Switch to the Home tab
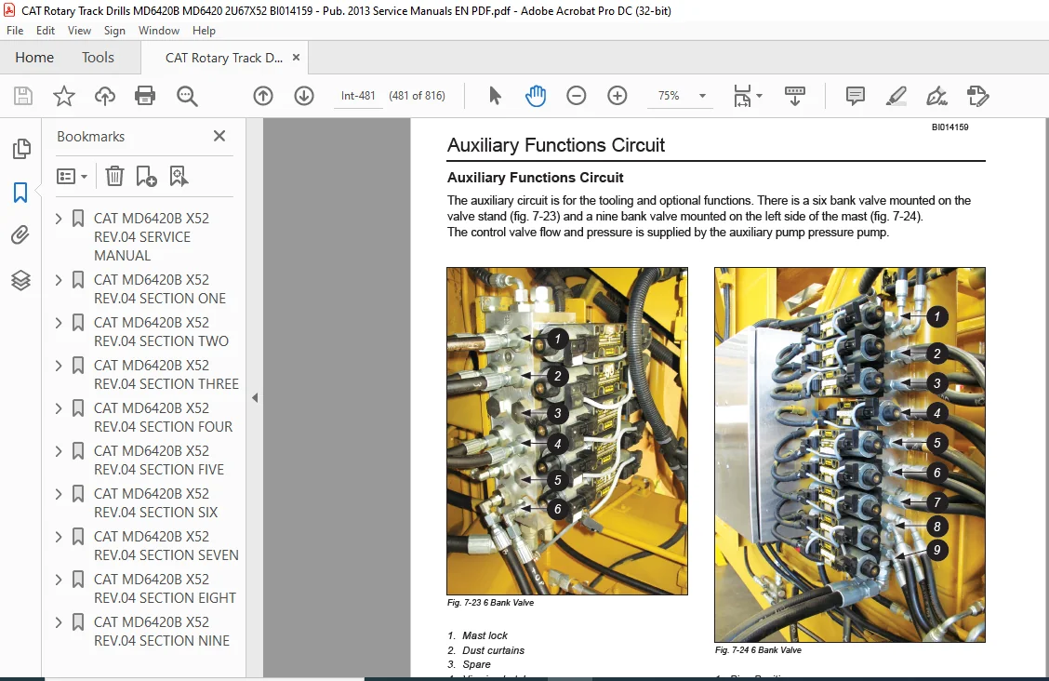The image size is (1049, 681). [34, 58]
